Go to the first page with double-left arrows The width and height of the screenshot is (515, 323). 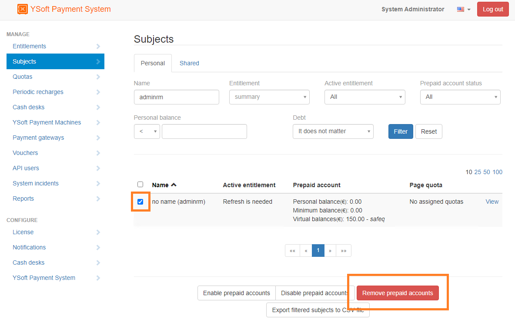tap(292, 251)
